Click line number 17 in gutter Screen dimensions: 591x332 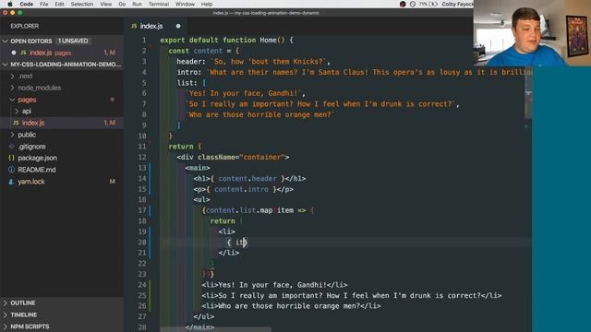(x=142, y=210)
